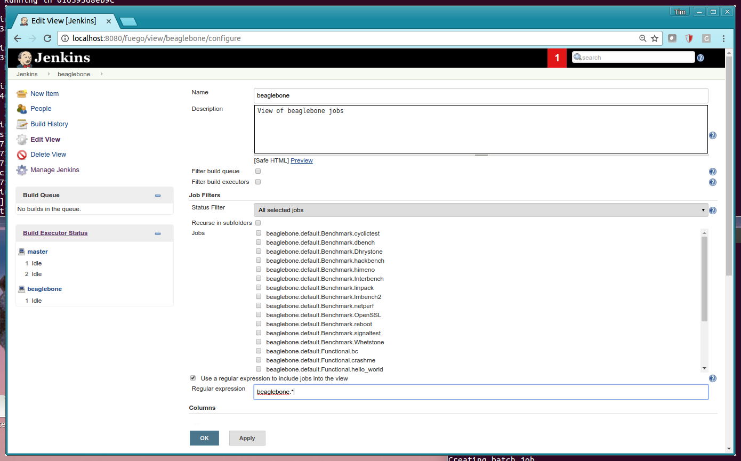Click into the Name field containing beaglebone

[481, 95]
